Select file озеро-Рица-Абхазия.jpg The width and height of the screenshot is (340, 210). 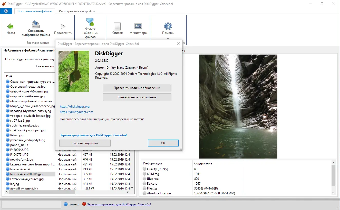pyautogui.click(x=27, y=96)
